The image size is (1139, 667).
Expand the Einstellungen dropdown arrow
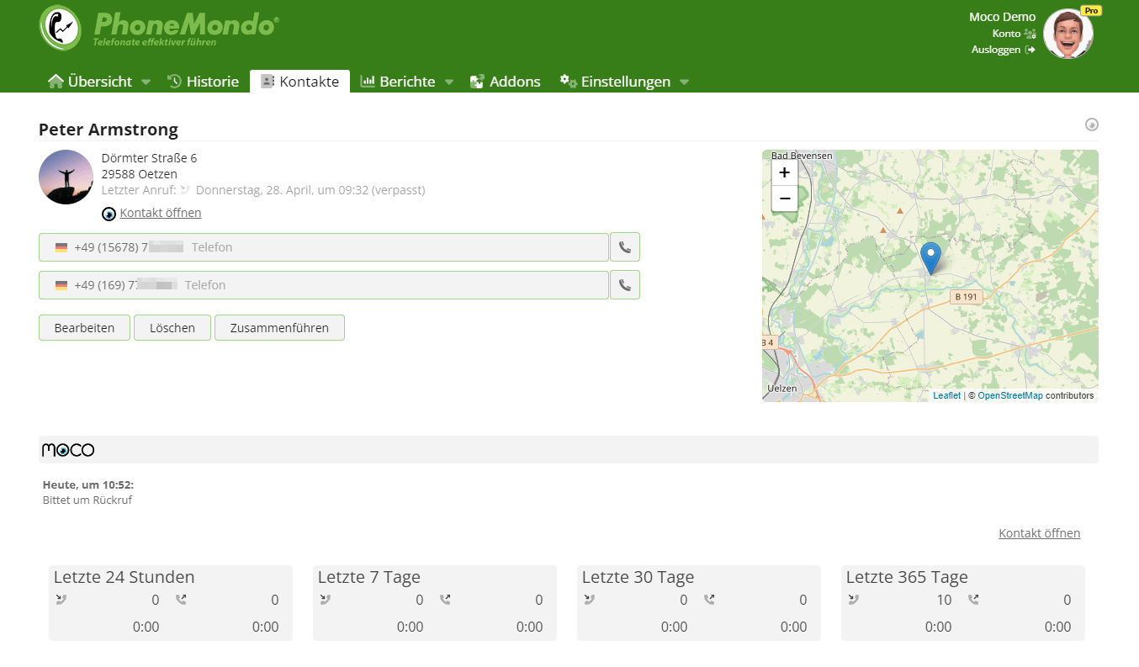tap(684, 82)
